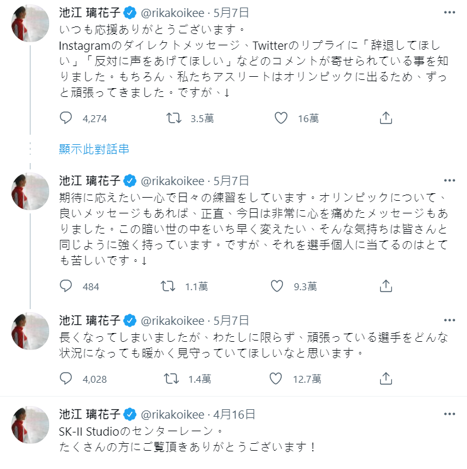The height and width of the screenshot is (469, 467).
Task: Open the @rikakoikee handle in the first tweet
Action: pyautogui.click(x=173, y=13)
